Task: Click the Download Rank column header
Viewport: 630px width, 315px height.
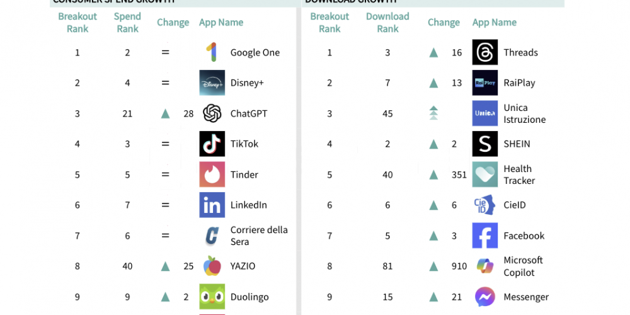Action: [387, 23]
